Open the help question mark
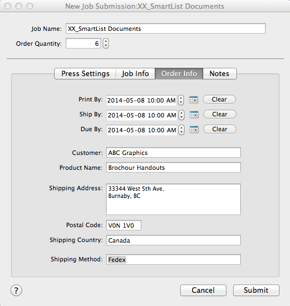This screenshot has height=306, width=290. 16,291
